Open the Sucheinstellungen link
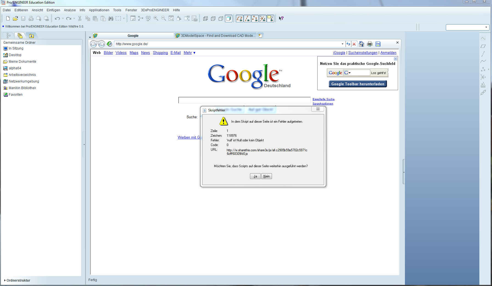 tap(363, 53)
